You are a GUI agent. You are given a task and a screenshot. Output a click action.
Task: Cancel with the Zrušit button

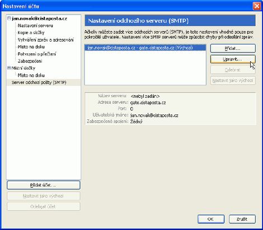pyautogui.click(x=242, y=219)
